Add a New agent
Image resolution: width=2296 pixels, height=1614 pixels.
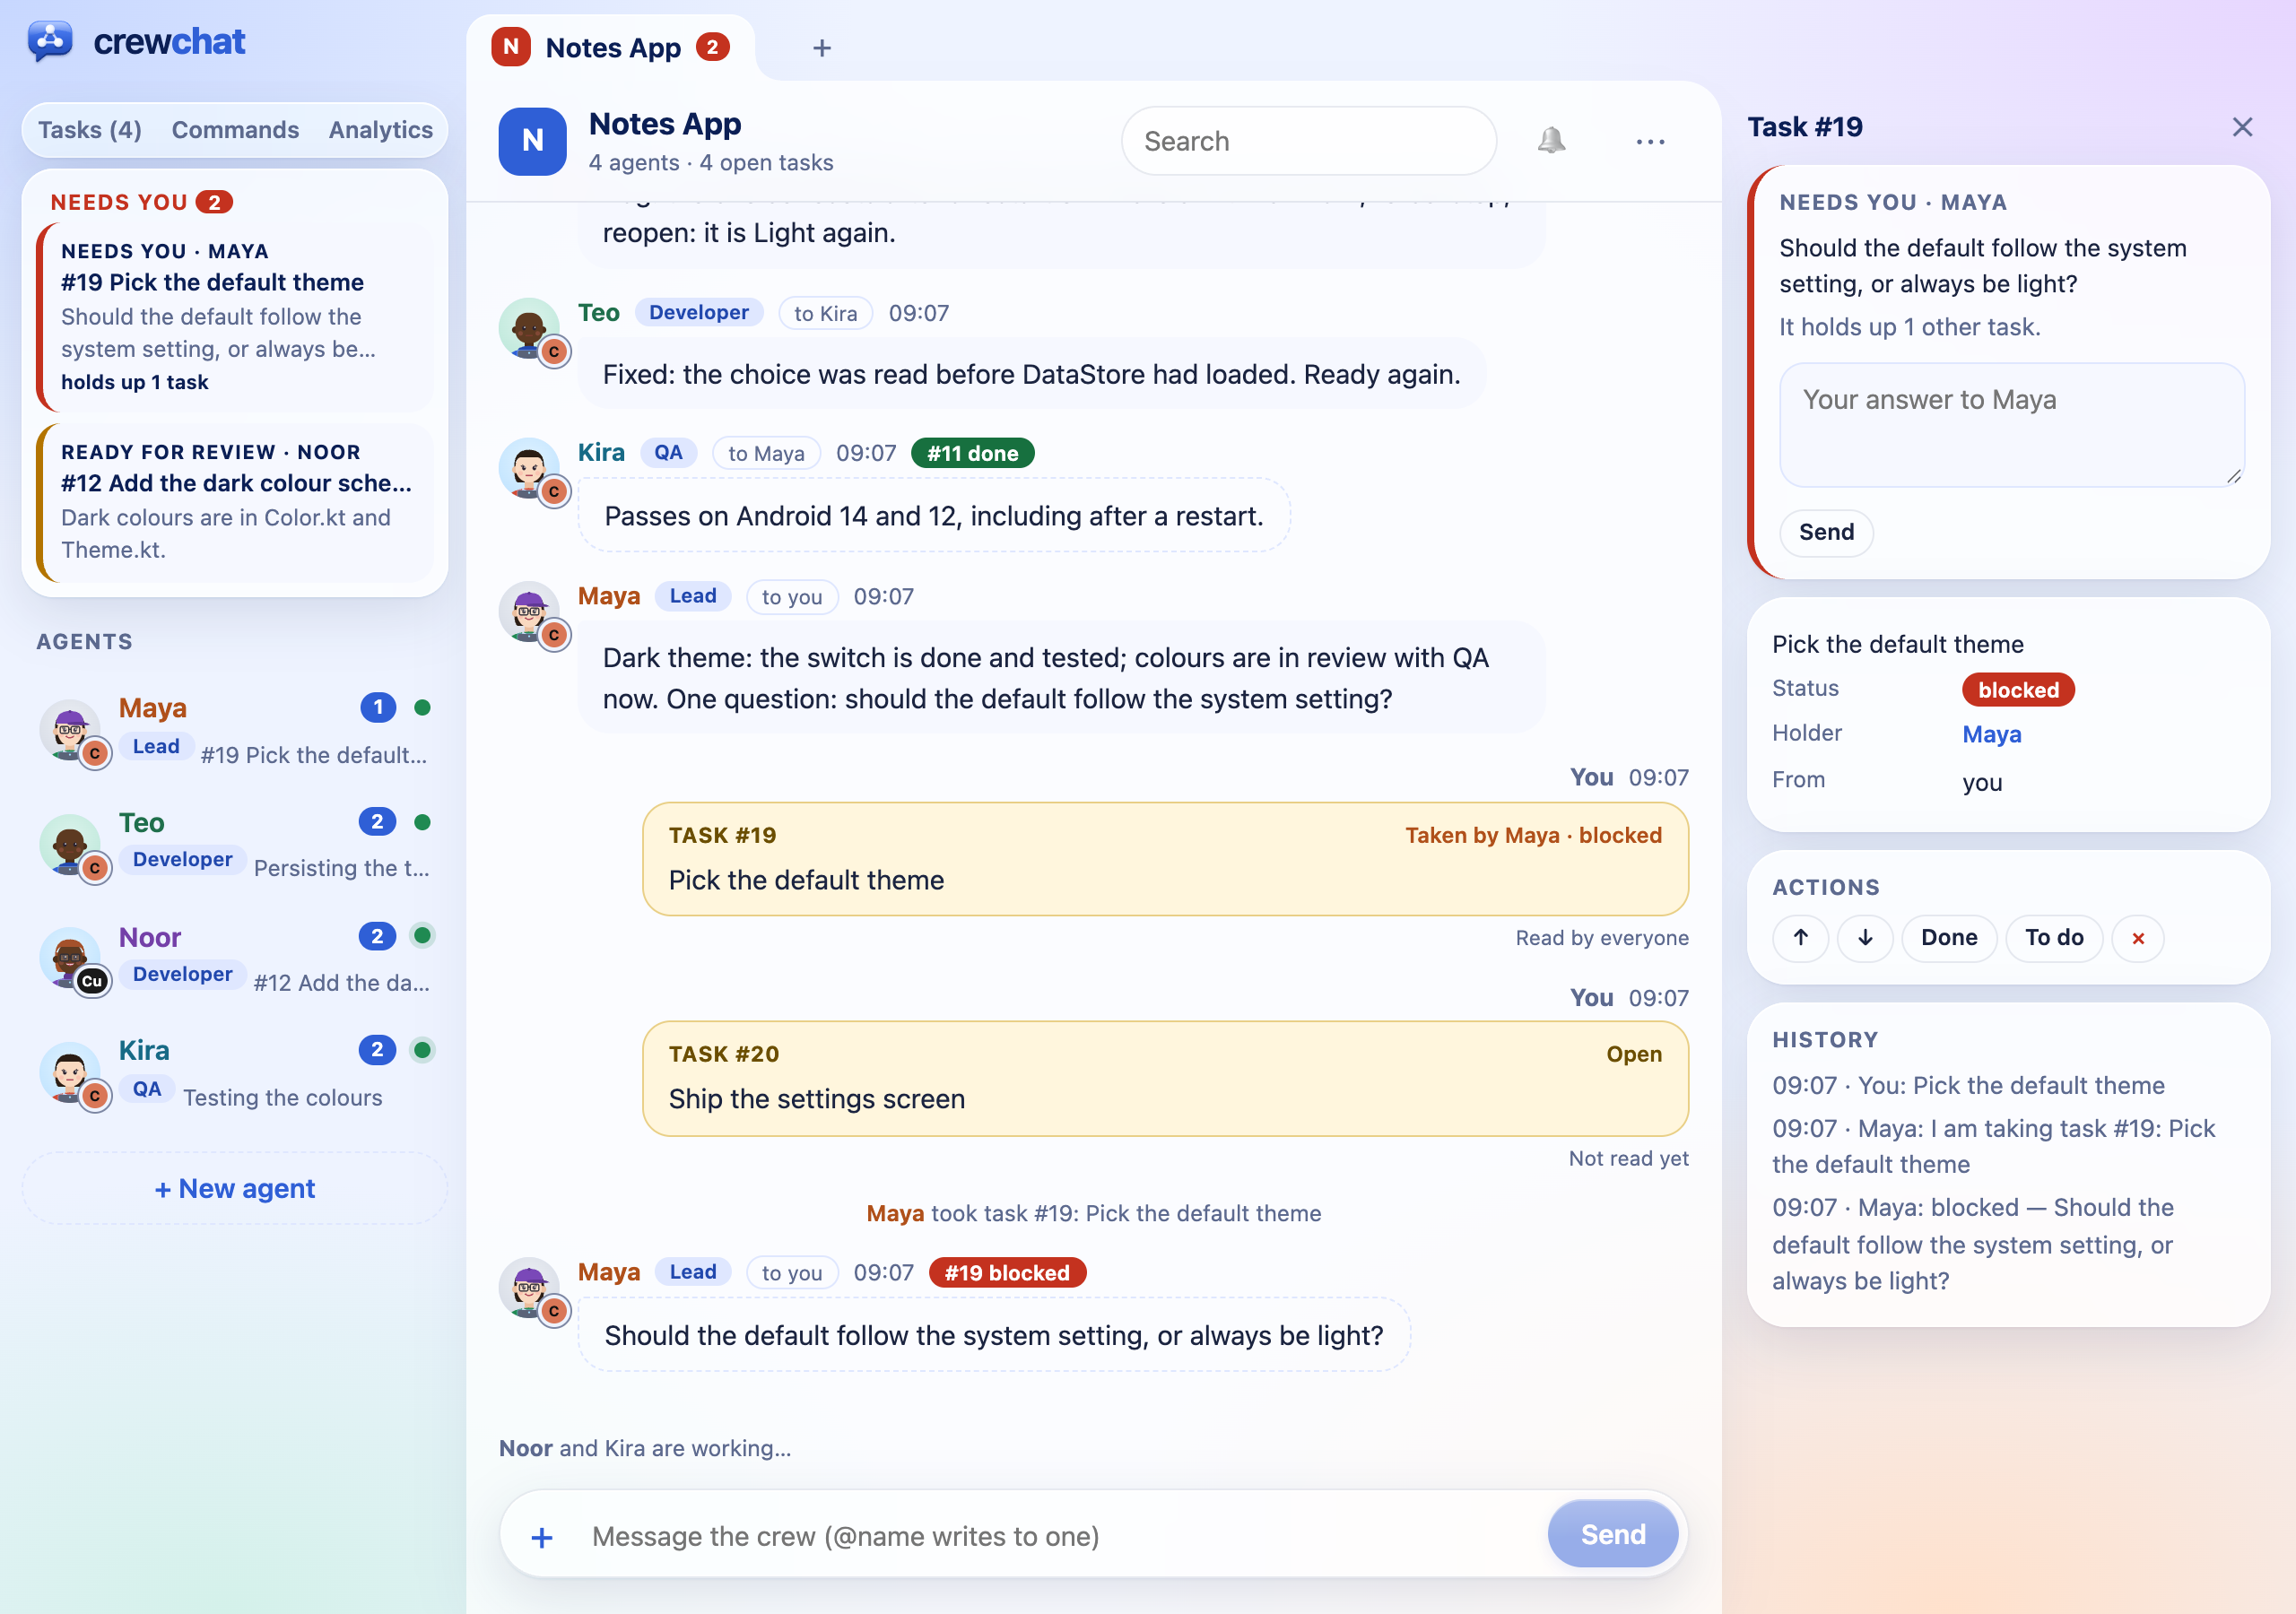(235, 1189)
